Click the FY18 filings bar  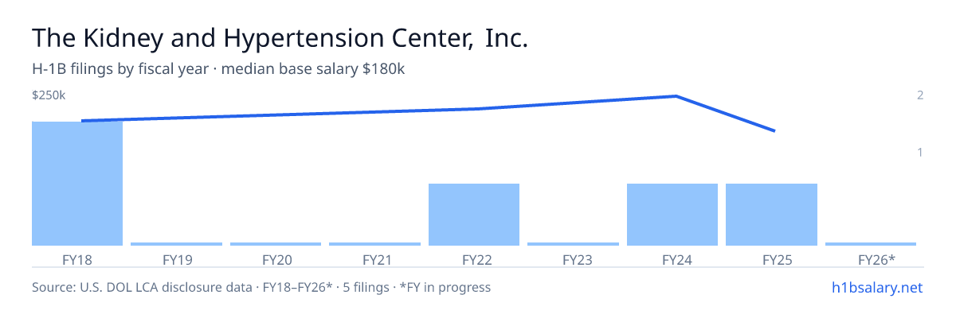(x=77, y=184)
